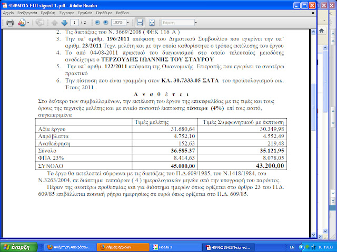Open the Εργαλεία menu
The height and width of the screenshot is (252, 337).
tap(85, 13)
